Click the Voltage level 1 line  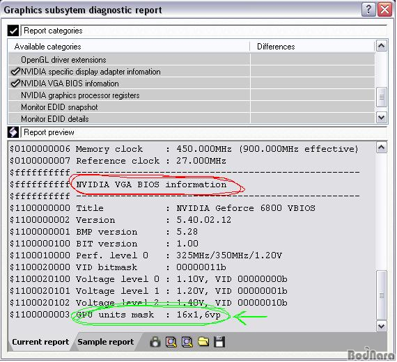click(148, 291)
